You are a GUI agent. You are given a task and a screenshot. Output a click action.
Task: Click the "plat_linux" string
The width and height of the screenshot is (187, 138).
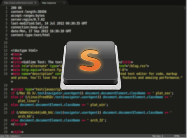click(28, 101)
